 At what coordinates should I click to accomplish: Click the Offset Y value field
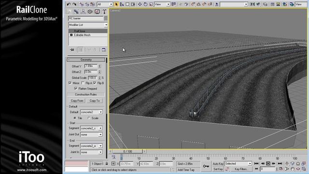tap(91, 66)
